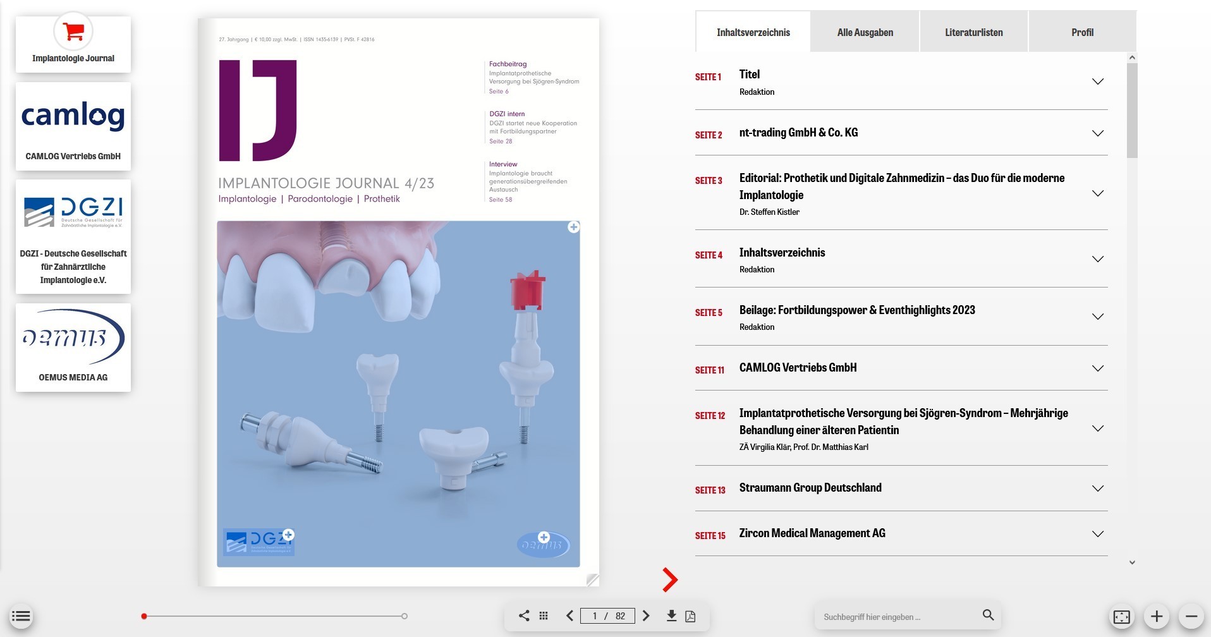Open the Literaturlisten tab
Image resolution: width=1211 pixels, height=637 pixels.
point(974,32)
